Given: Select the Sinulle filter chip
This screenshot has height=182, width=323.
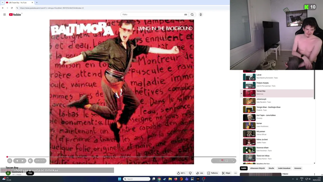Looking at the screenshot, I should (x=271, y=168).
